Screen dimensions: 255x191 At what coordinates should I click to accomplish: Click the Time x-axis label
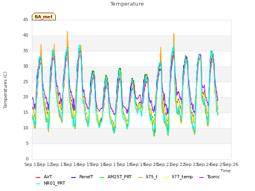(226, 171)
